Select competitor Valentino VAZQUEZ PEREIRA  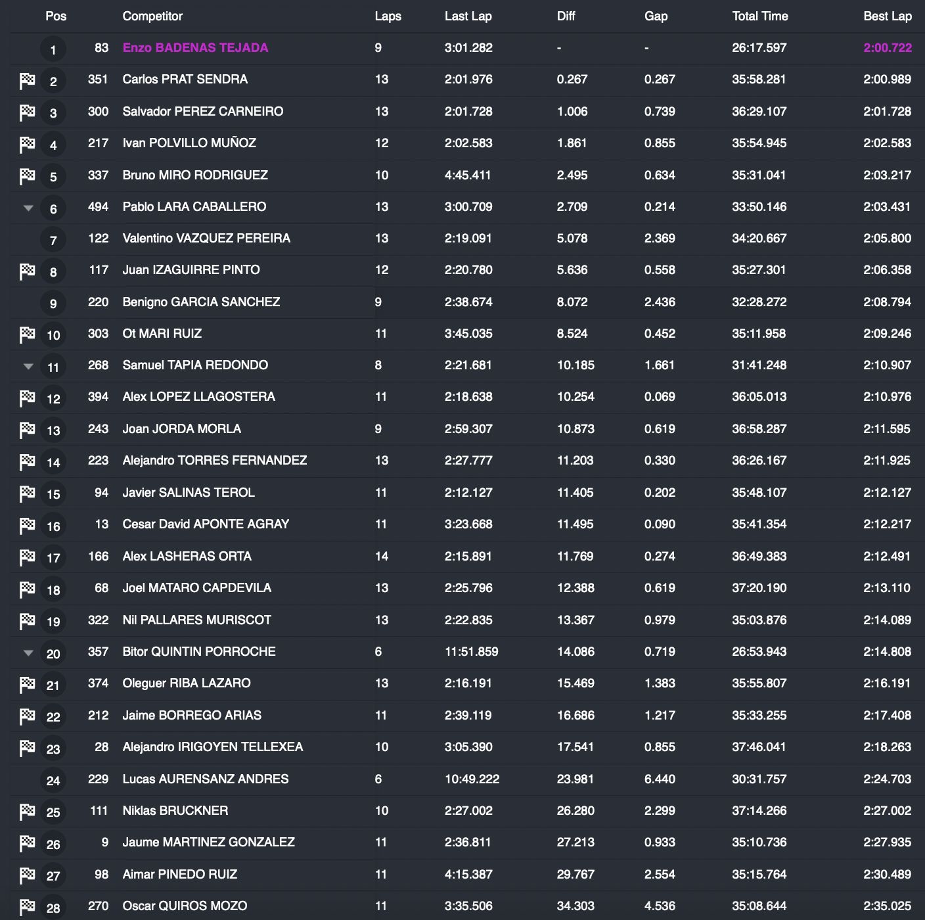pyautogui.click(x=206, y=239)
